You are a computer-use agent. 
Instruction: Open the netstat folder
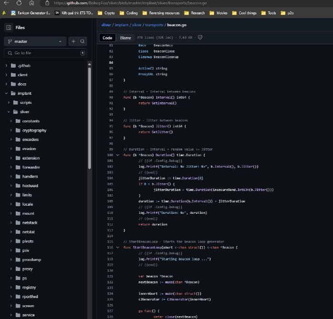[x=29, y=232]
